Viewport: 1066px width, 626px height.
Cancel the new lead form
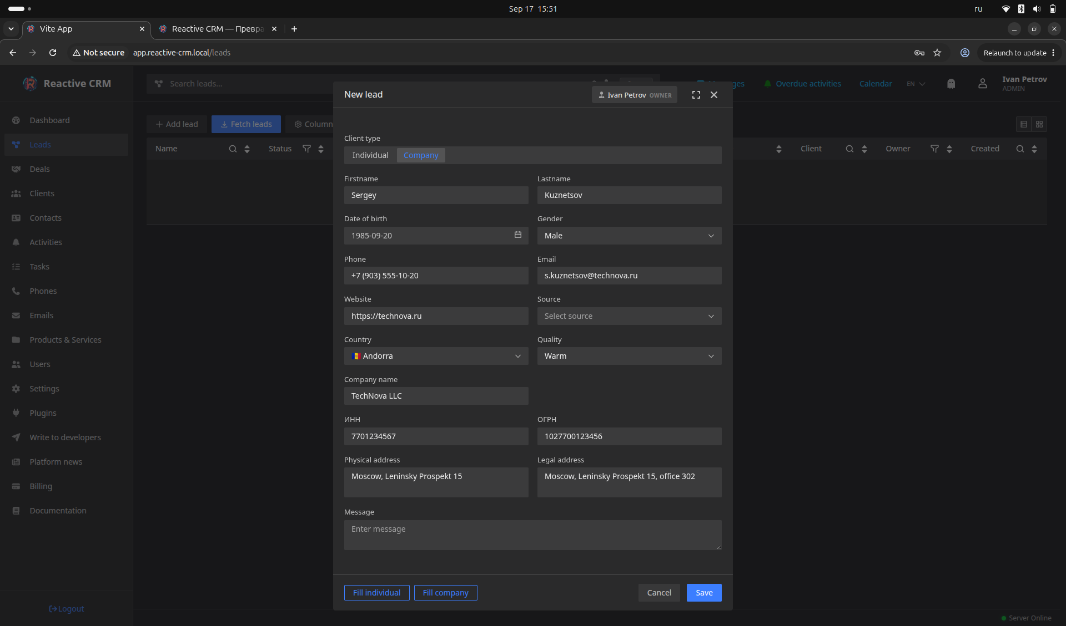659,593
